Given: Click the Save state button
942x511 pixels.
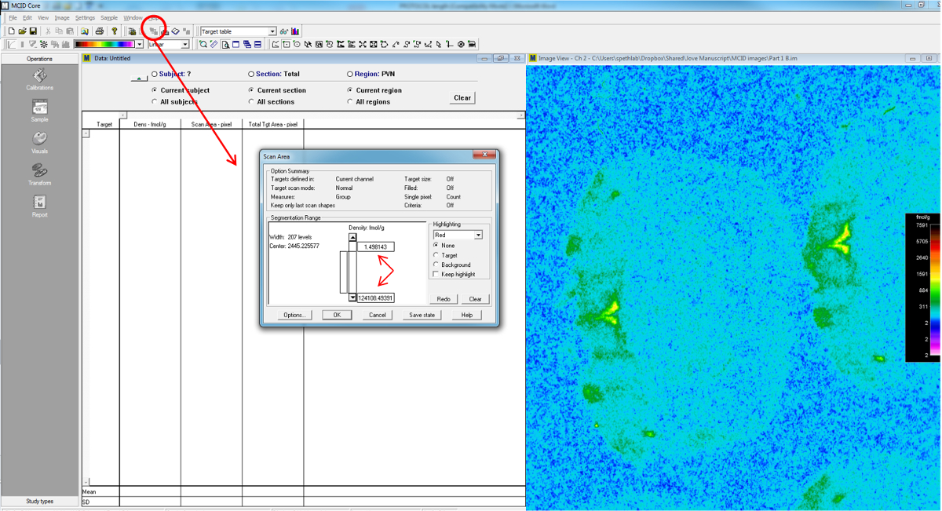Looking at the screenshot, I should 422,315.
